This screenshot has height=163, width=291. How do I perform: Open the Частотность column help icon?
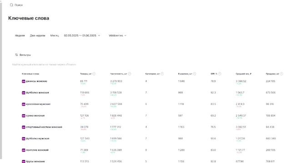pyautogui.click(x=129, y=74)
